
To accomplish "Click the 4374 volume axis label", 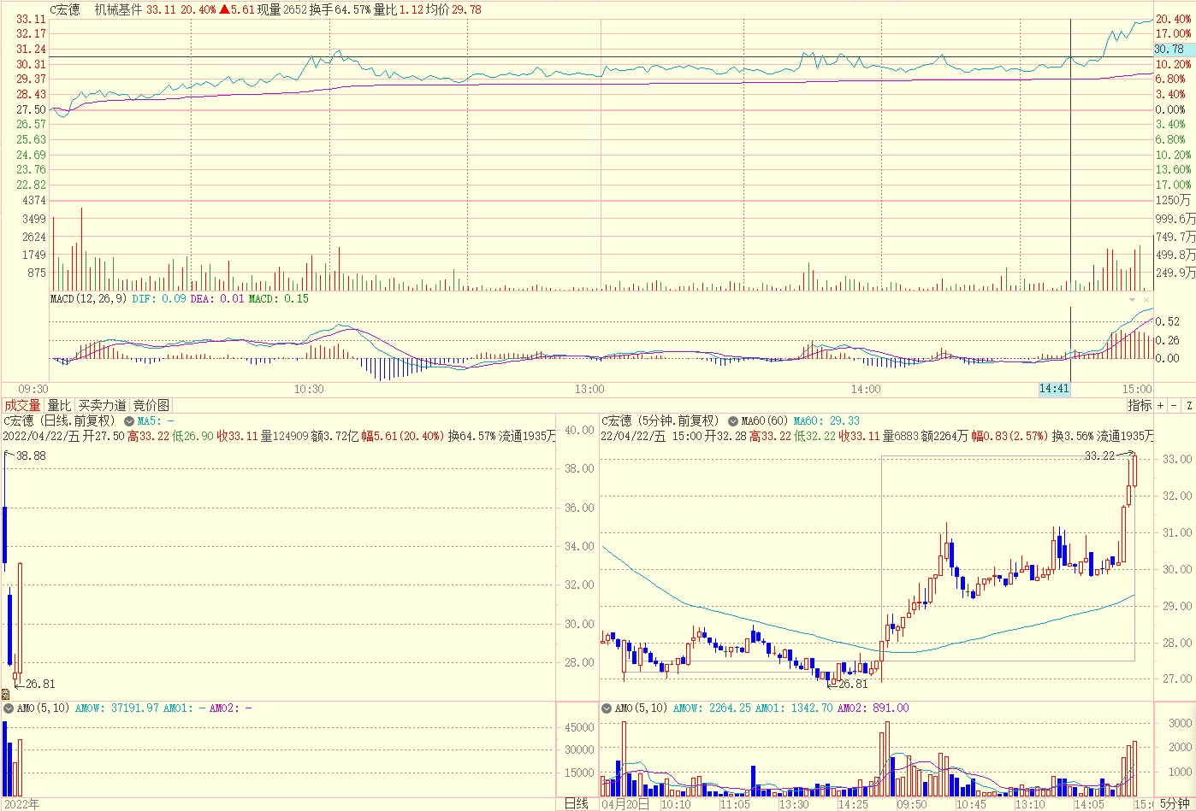I will coord(34,200).
